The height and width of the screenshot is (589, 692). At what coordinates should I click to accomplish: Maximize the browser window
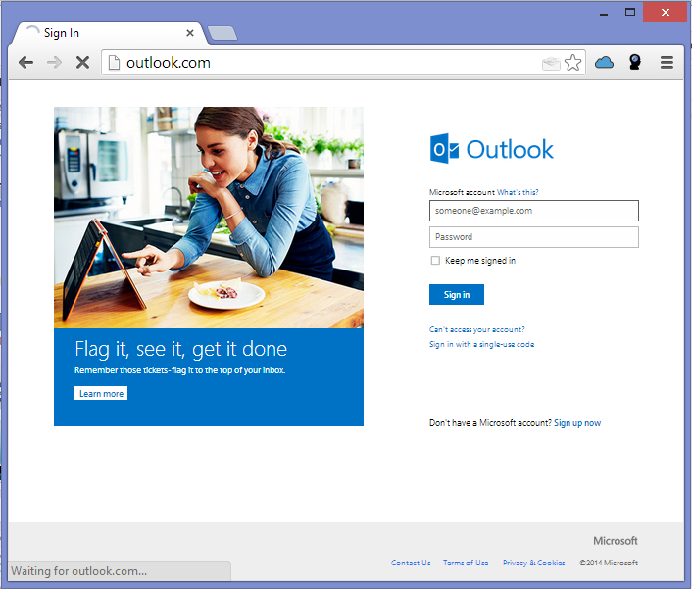[630, 12]
